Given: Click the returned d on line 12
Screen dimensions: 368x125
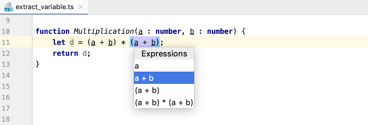Looking at the screenshot, I should (85, 53).
